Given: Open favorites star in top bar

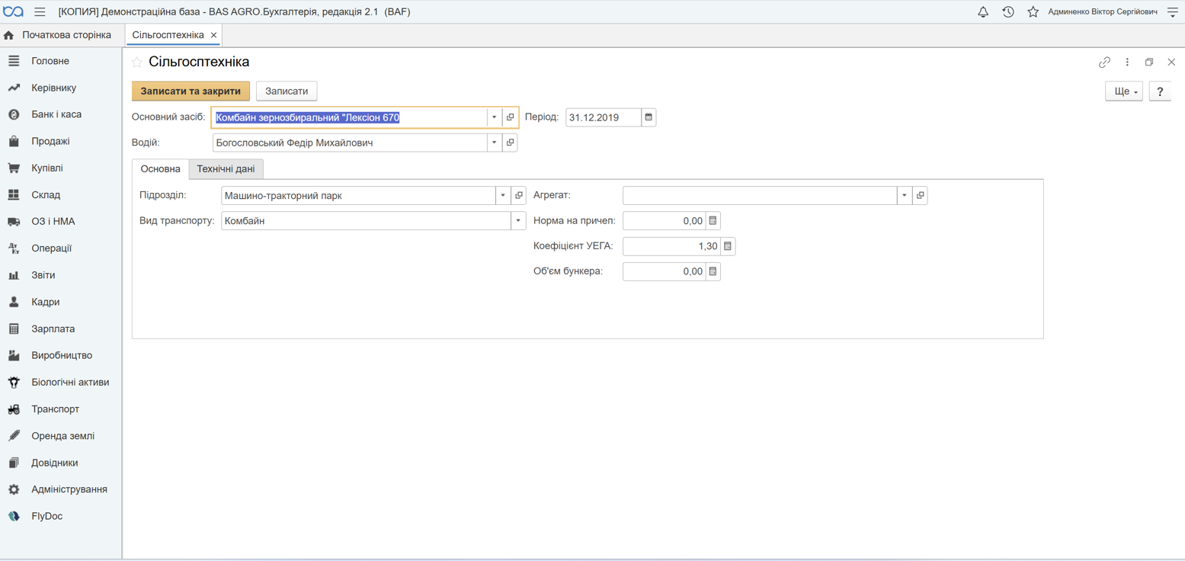Looking at the screenshot, I should pos(1033,11).
